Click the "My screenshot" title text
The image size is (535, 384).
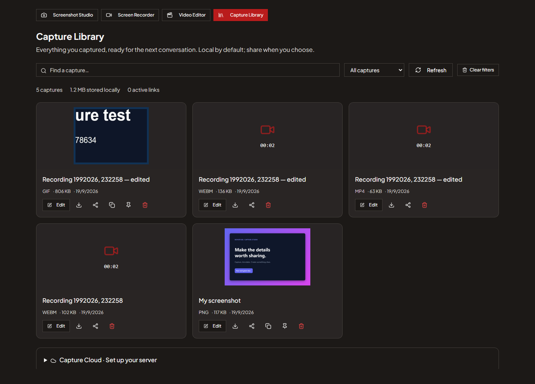click(x=220, y=301)
